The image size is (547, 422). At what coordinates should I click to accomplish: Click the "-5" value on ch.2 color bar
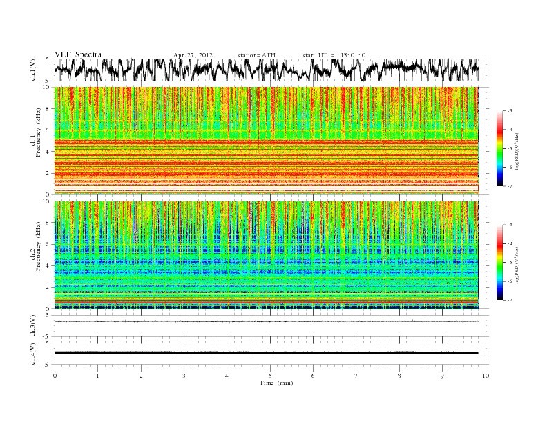coord(509,262)
